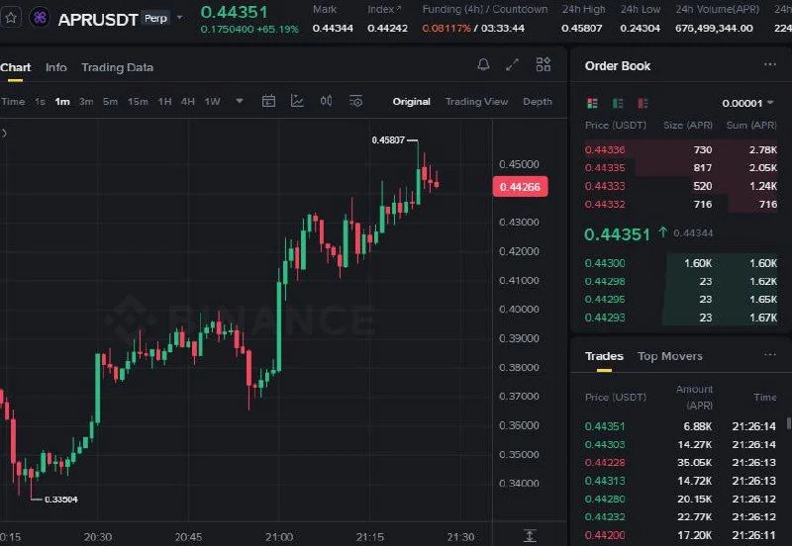
Task: Expand chart to fullscreen
Action: [x=512, y=64]
